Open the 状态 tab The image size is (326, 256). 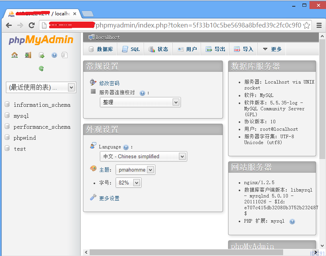pyautogui.click(x=158, y=49)
